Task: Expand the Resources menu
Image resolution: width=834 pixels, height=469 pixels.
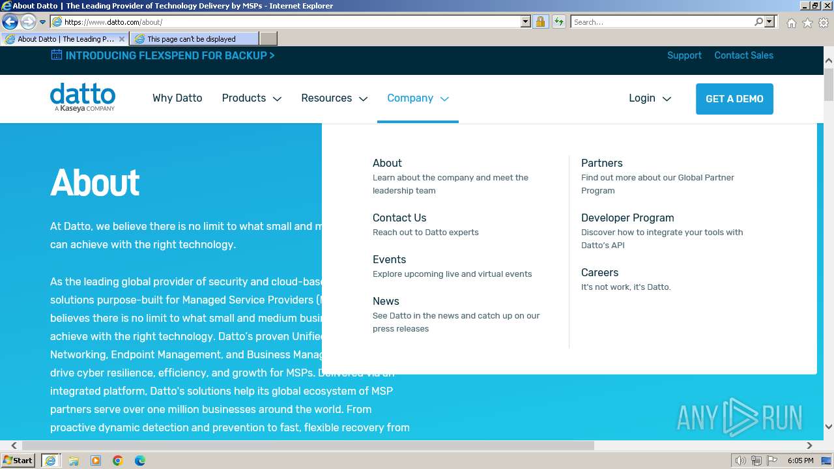Action: pos(334,98)
